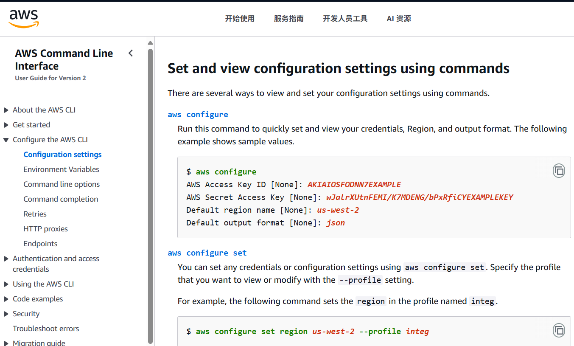This screenshot has width=574, height=346.
Task: Click the integ inline code in paragraph
Action: point(483,301)
